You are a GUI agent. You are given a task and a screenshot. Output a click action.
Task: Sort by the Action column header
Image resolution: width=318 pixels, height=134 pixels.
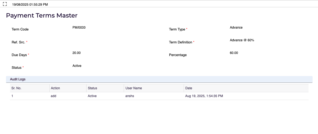[x=55, y=88]
